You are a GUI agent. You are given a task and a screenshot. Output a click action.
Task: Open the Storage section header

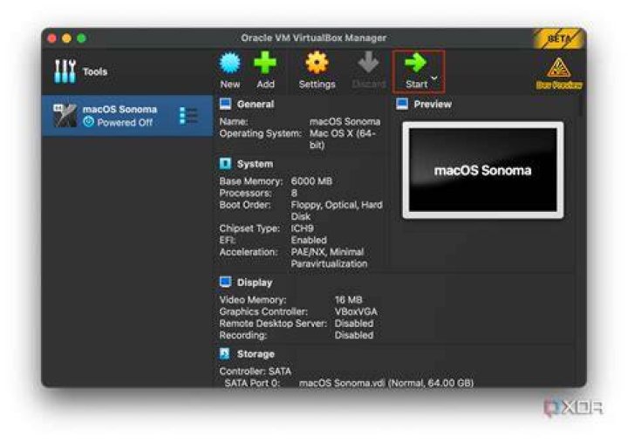(256, 354)
